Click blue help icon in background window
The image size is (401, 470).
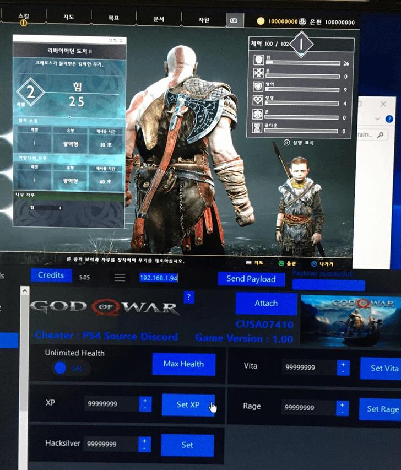pos(389,119)
